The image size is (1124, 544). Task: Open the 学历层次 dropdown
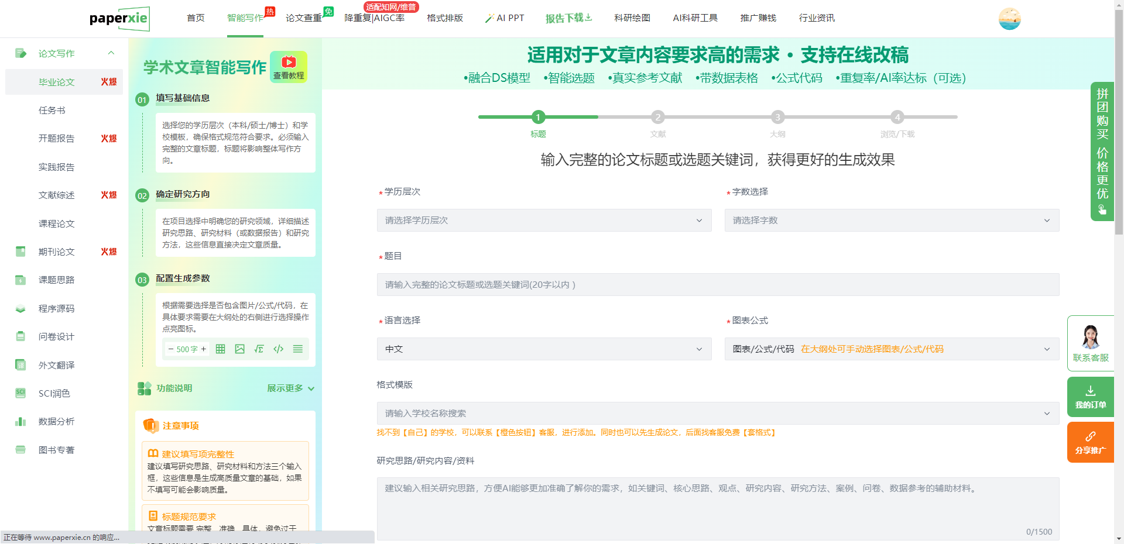point(544,221)
